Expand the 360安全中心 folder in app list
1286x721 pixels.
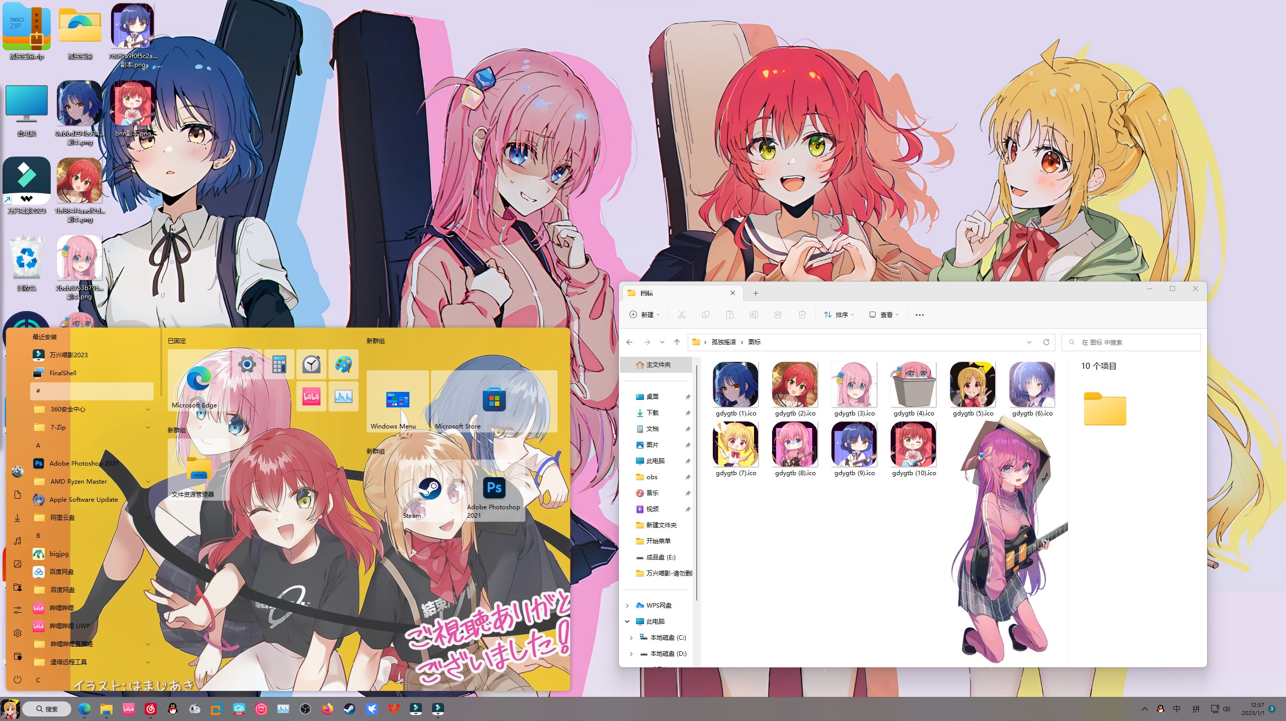tap(148, 409)
